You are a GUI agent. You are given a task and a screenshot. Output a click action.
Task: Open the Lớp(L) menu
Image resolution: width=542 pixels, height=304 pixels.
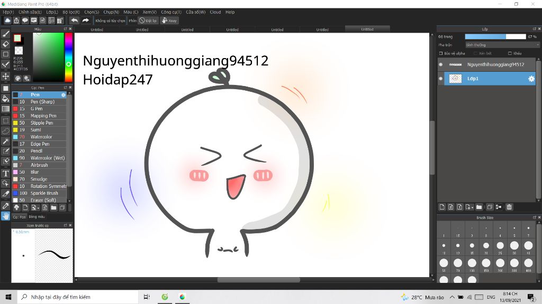click(52, 12)
